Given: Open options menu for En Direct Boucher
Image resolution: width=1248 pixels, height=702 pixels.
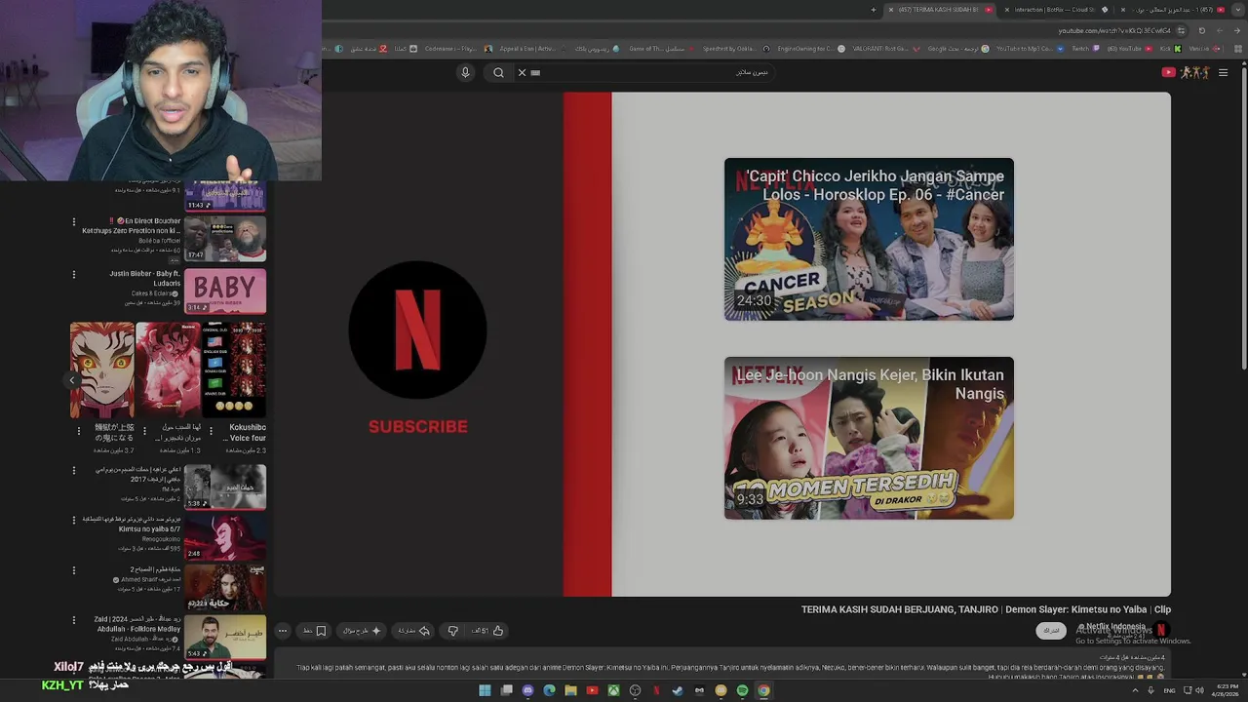Looking at the screenshot, I should click(x=73, y=222).
